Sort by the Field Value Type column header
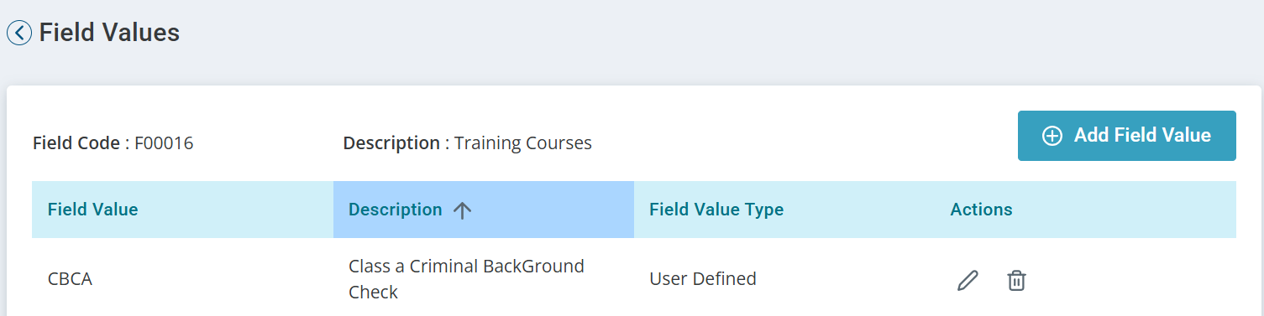The height and width of the screenshot is (316, 1264). click(x=716, y=210)
